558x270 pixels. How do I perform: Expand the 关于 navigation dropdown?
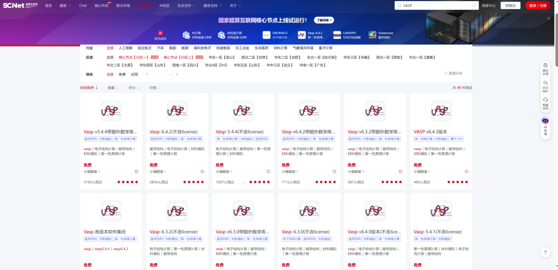coord(235,6)
